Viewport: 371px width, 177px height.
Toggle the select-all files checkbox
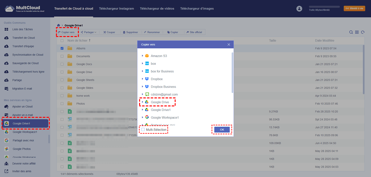(x=62, y=40)
